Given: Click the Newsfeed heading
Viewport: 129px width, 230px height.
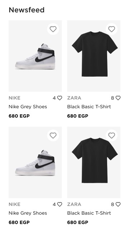Looking at the screenshot, I should point(27,10).
